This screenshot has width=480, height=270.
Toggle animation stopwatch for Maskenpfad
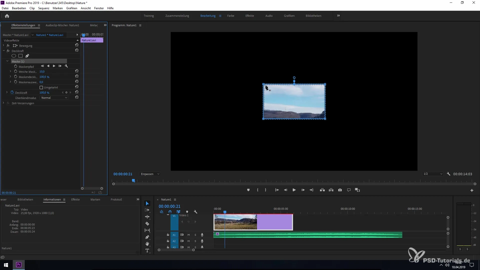tap(15, 66)
